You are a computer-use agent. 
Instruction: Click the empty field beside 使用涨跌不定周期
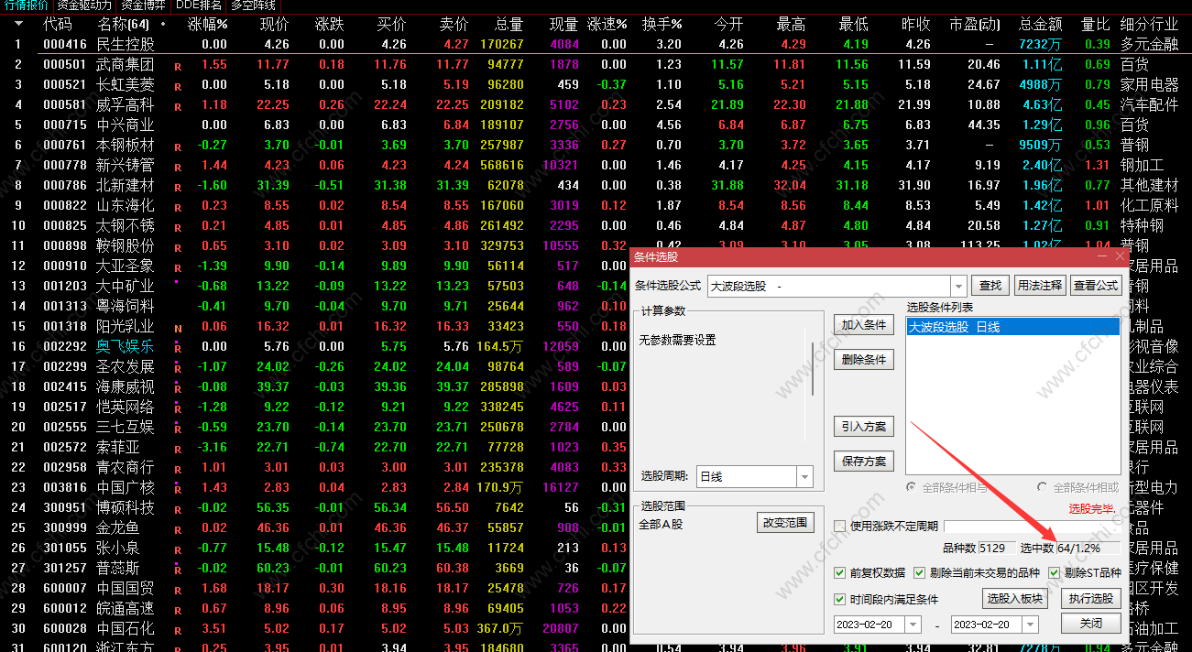pyautogui.click(x=1032, y=526)
